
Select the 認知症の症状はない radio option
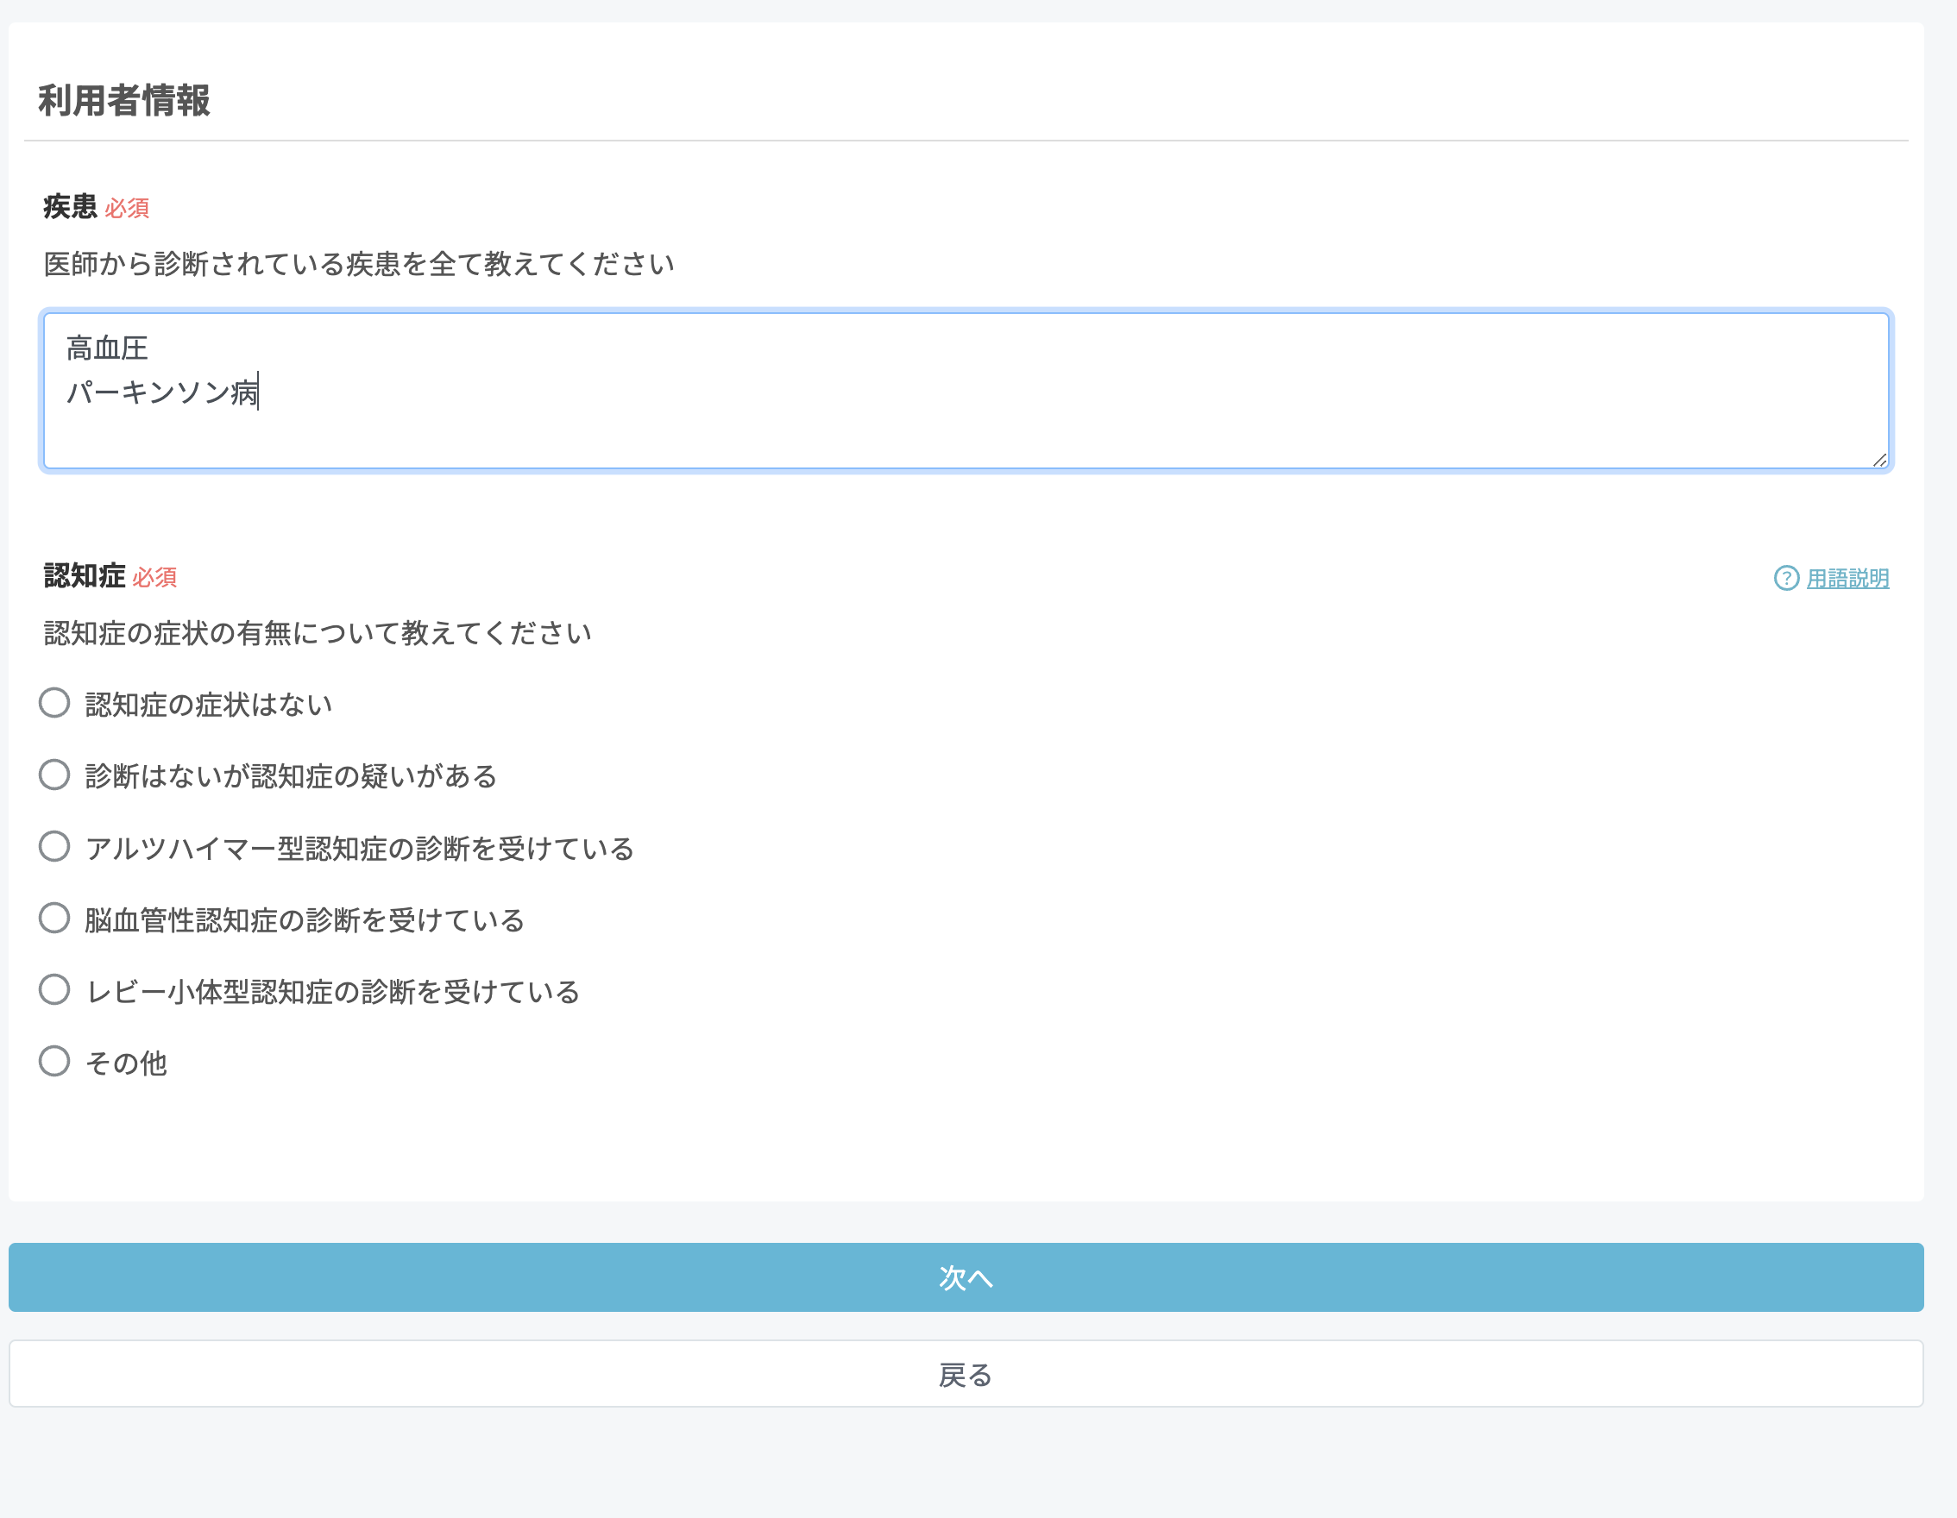(54, 703)
